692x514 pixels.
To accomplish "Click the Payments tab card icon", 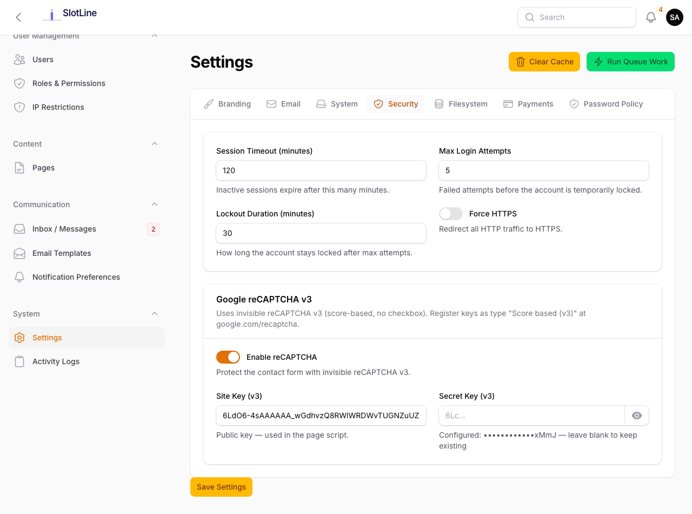I will coord(508,104).
